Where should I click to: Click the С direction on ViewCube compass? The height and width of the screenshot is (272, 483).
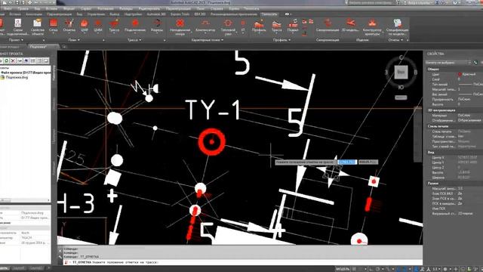pos(401,57)
